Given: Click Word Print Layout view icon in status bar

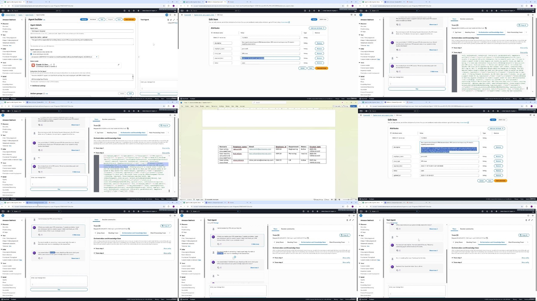Looking at the screenshot, I should [x=335, y=199].
